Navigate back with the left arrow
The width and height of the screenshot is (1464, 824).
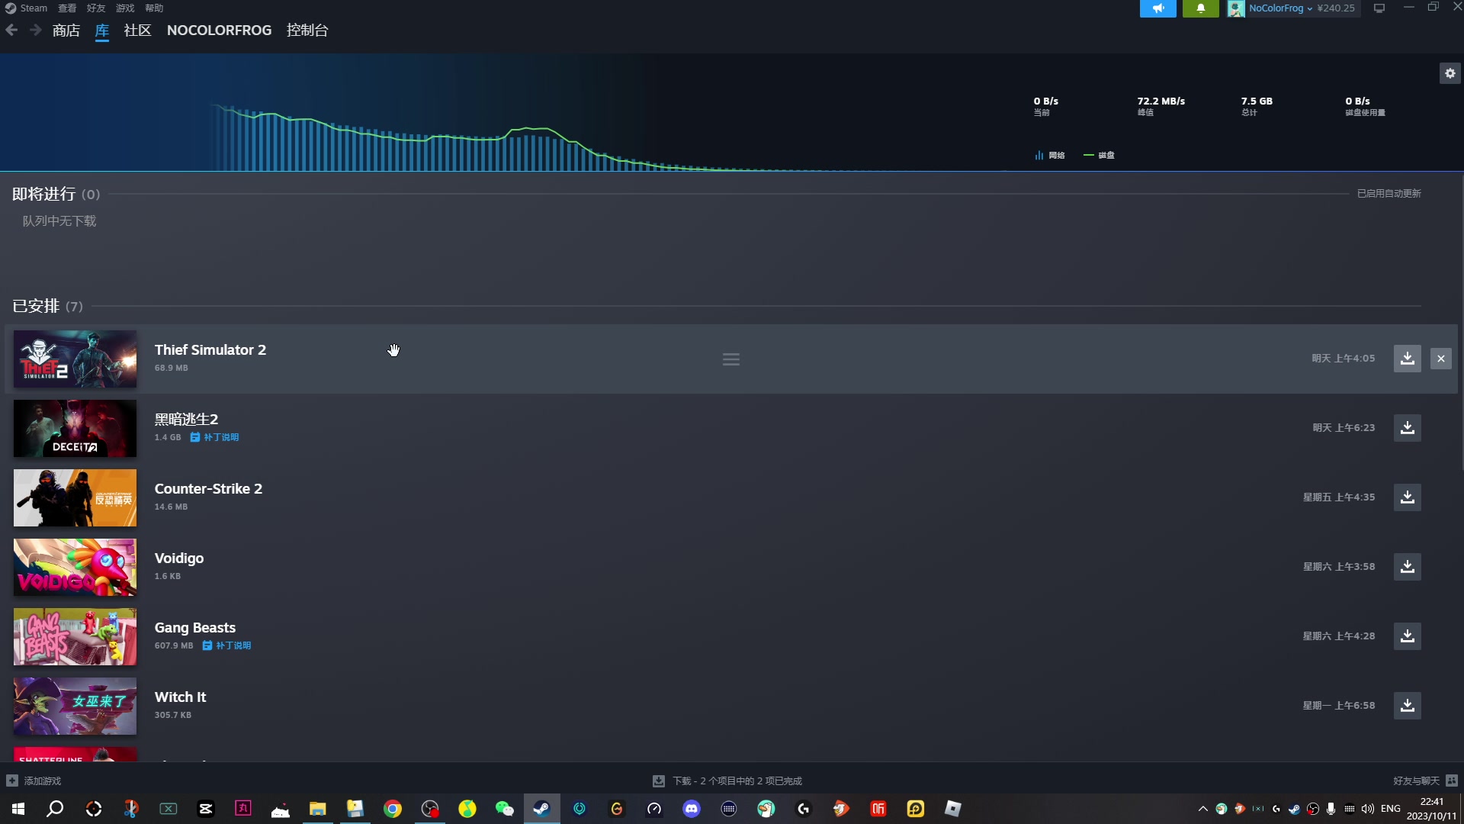pyautogui.click(x=11, y=30)
